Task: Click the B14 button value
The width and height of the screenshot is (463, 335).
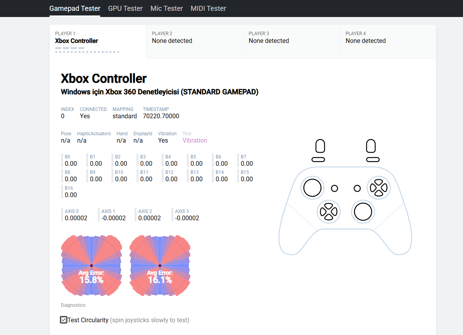Action: coord(222,179)
